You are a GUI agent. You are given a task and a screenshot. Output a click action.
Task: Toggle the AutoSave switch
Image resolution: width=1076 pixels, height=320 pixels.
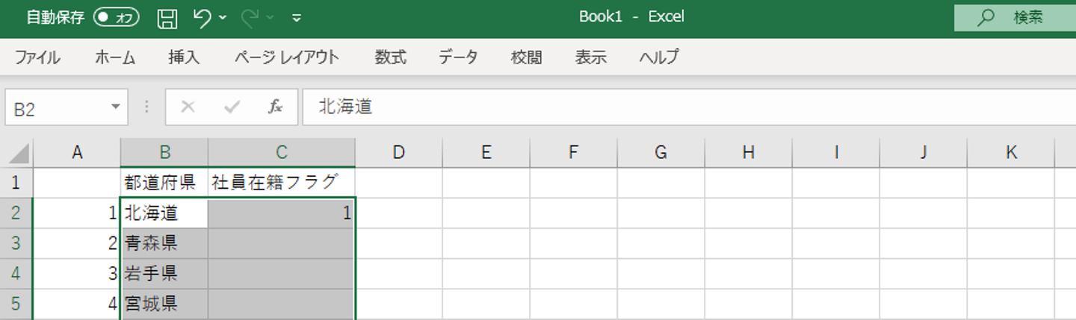tap(116, 18)
